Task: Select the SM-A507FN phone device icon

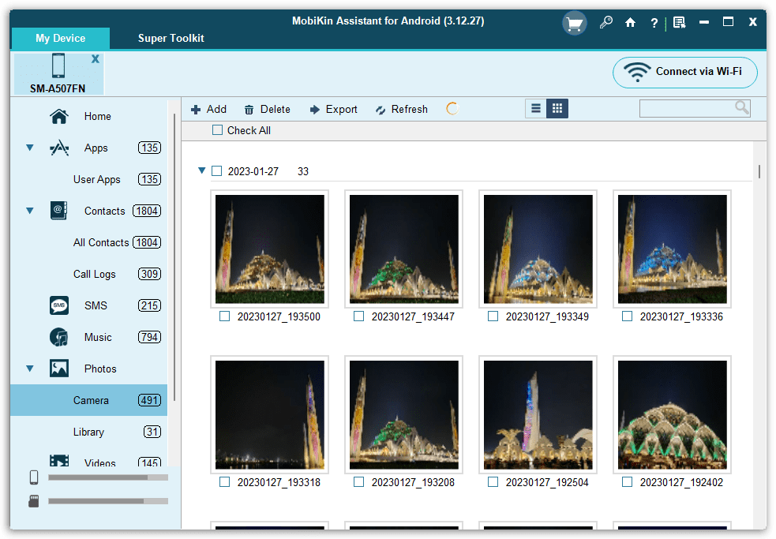Action: (x=58, y=66)
